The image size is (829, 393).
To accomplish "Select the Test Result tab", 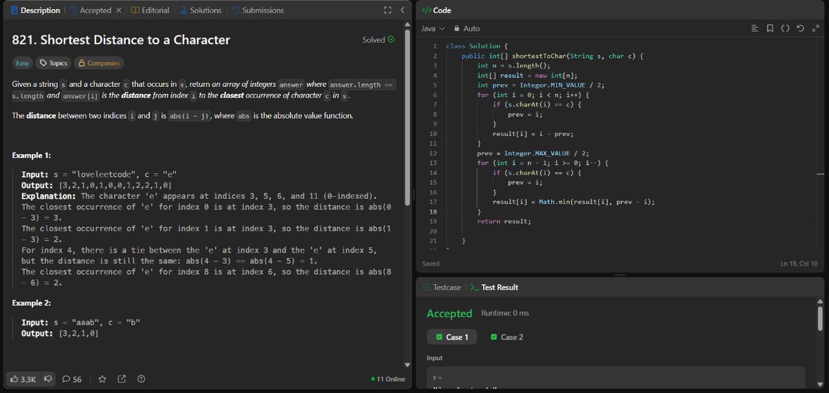I will coord(494,287).
